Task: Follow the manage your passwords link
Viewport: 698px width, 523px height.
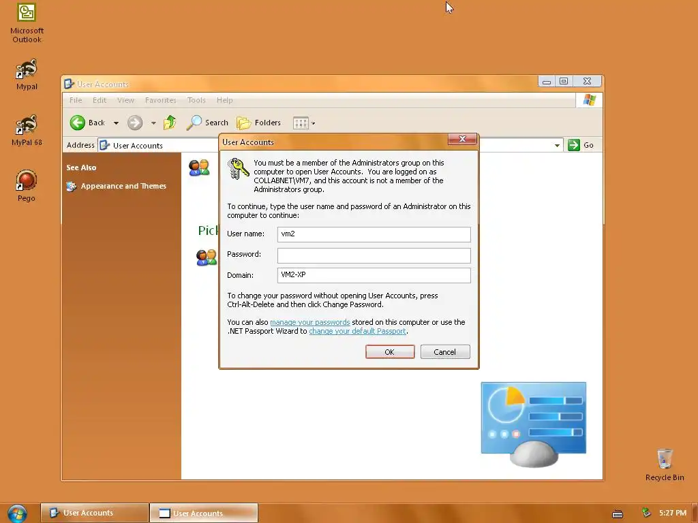Action: coord(310,322)
